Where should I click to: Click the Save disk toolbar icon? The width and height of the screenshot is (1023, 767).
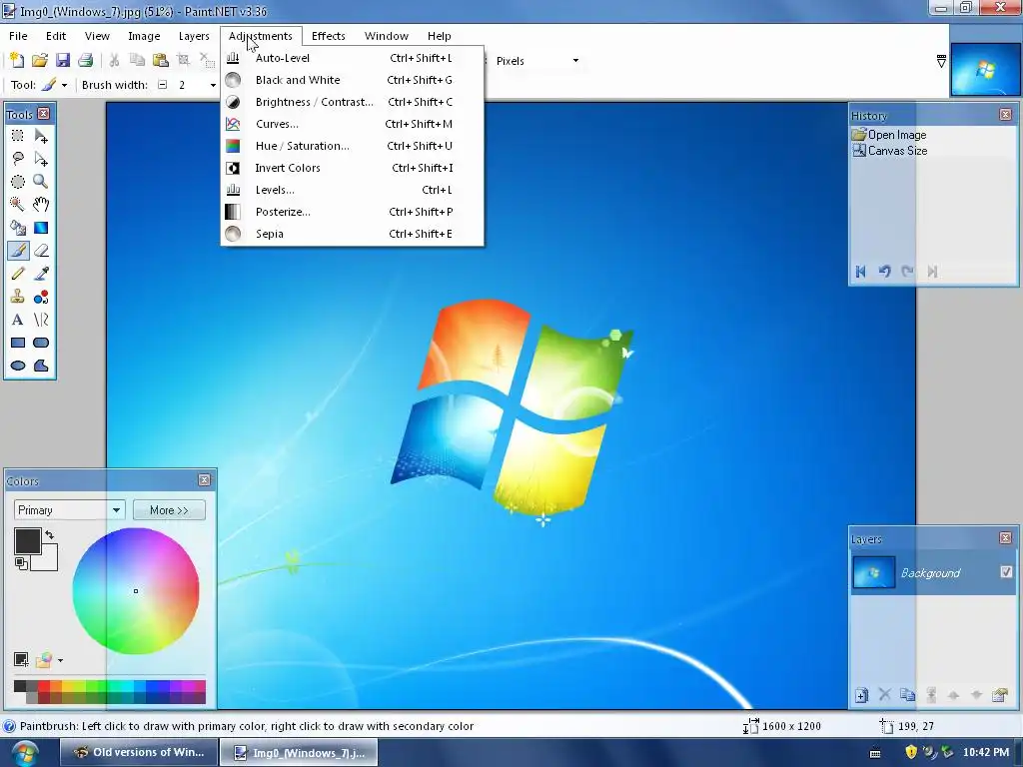[63, 61]
